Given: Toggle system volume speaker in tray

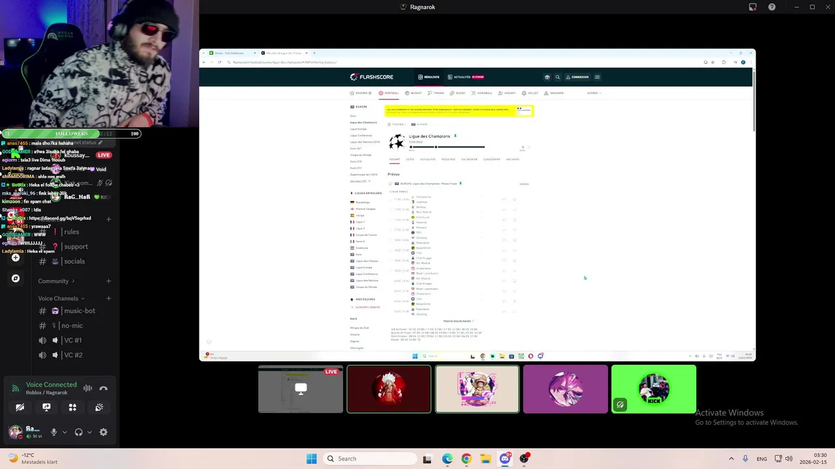Looking at the screenshot, I should click(x=789, y=459).
